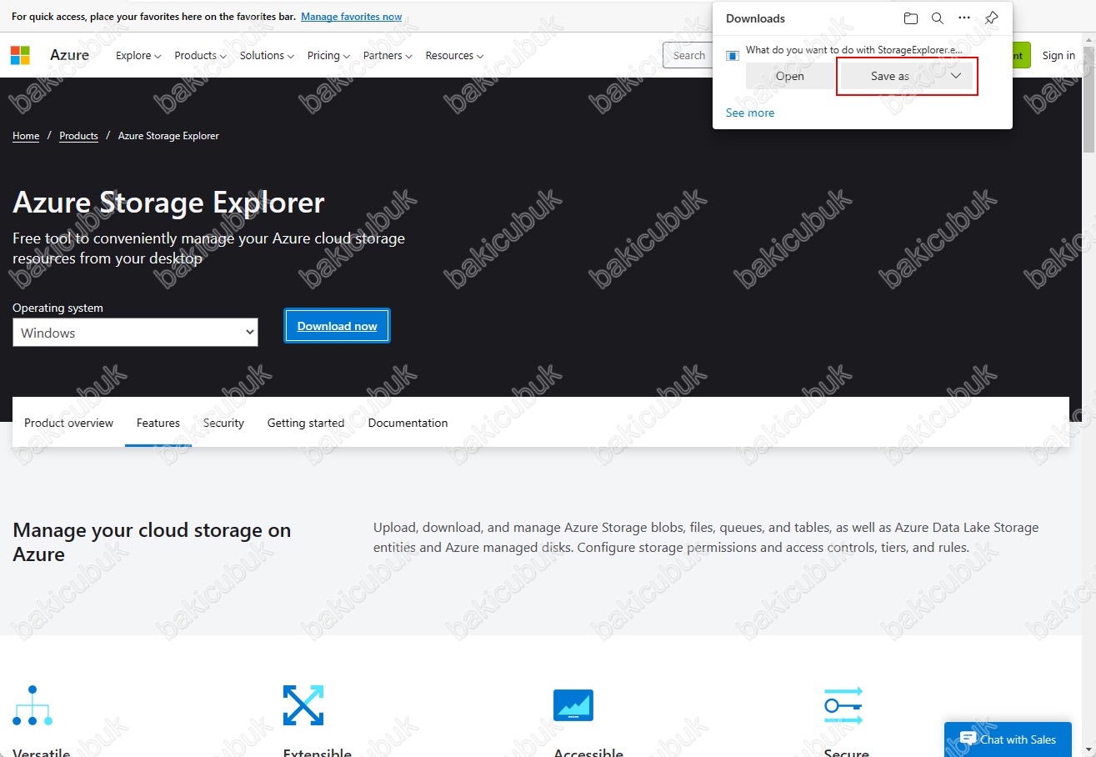The height and width of the screenshot is (757, 1096).
Task: Expand the Solutions menu
Action: [x=267, y=56]
